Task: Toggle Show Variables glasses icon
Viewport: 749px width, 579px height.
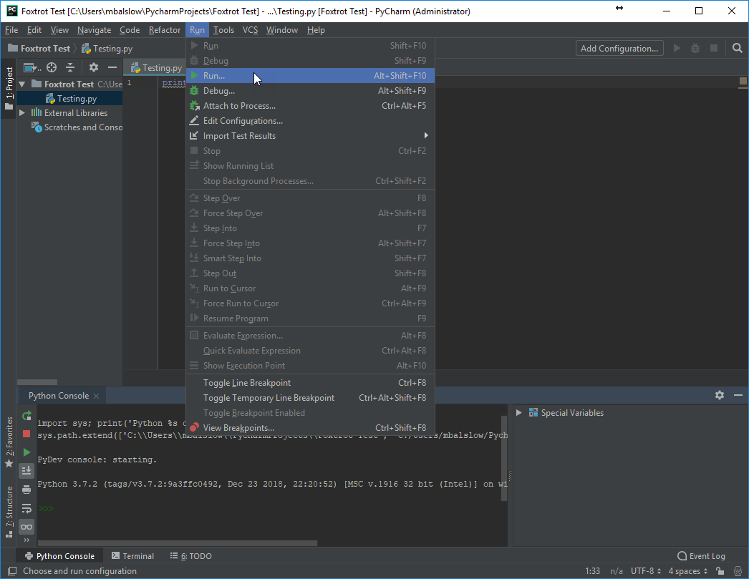Action: click(x=26, y=527)
